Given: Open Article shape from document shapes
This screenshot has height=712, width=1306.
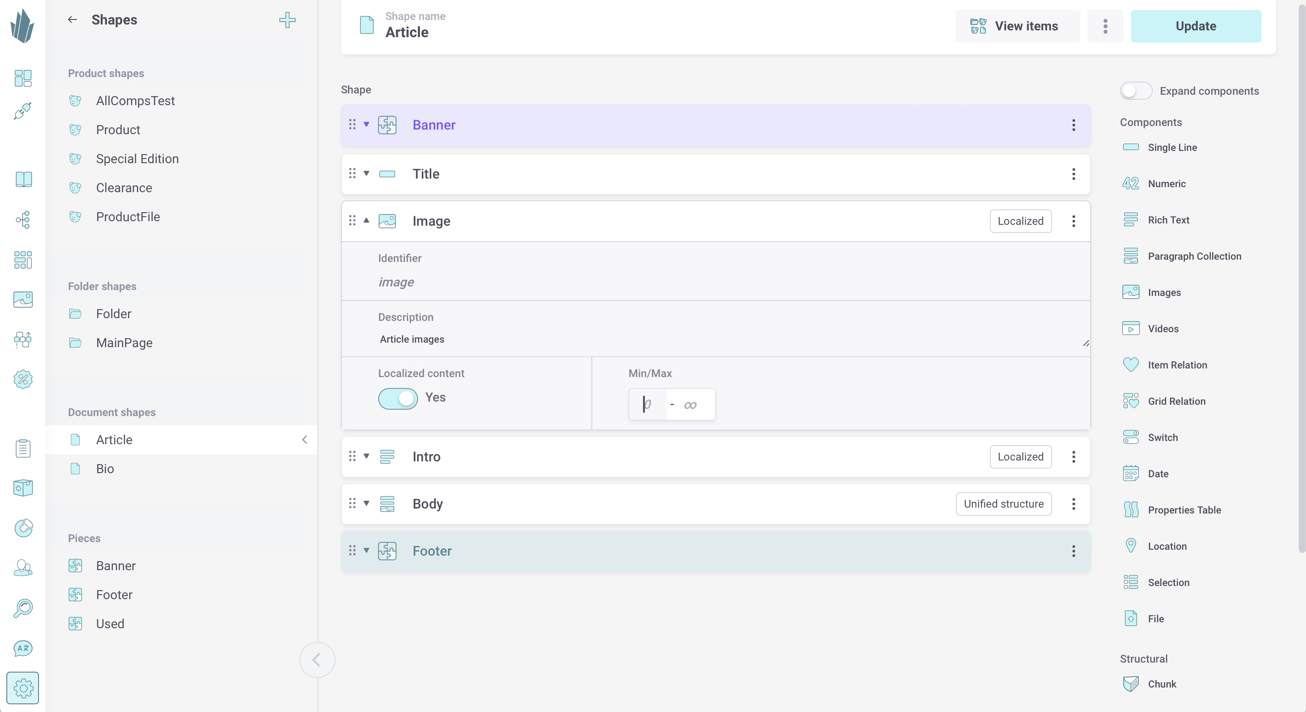Looking at the screenshot, I should (x=114, y=439).
